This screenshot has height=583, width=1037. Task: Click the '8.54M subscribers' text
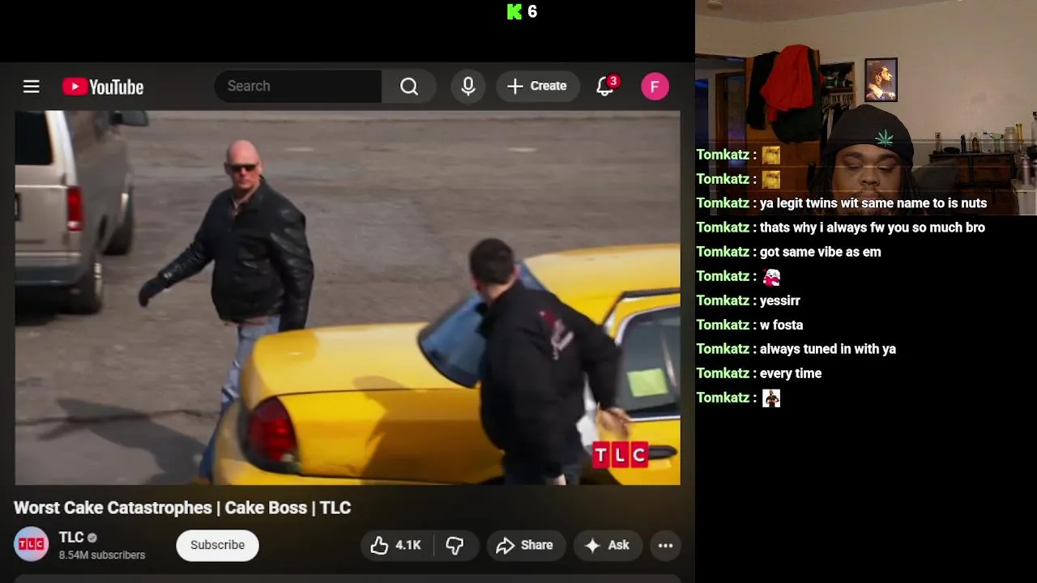click(x=102, y=555)
